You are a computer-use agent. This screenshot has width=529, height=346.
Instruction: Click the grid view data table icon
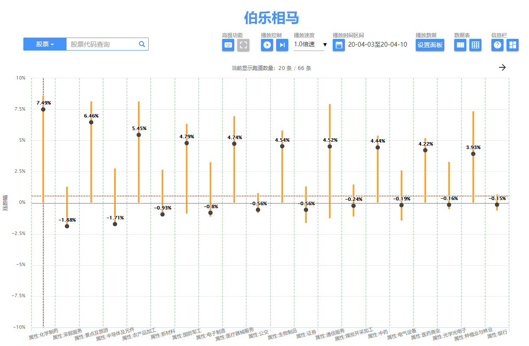click(x=475, y=45)
